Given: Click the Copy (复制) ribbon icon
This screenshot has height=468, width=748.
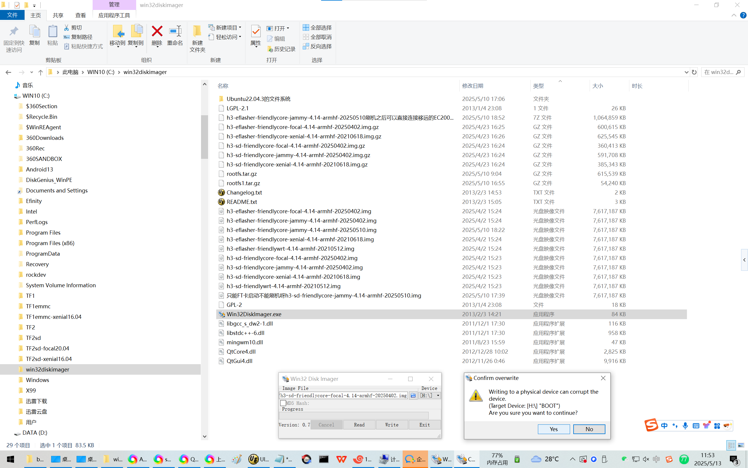Looking at the screenshot, I should [x=34, y=32].
